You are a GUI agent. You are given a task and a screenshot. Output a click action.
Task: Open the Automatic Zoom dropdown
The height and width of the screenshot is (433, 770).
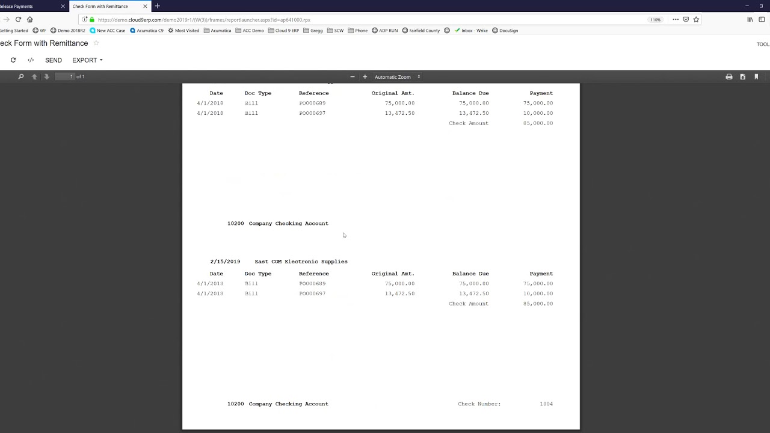pyautogui.click(x=397, y=76)
